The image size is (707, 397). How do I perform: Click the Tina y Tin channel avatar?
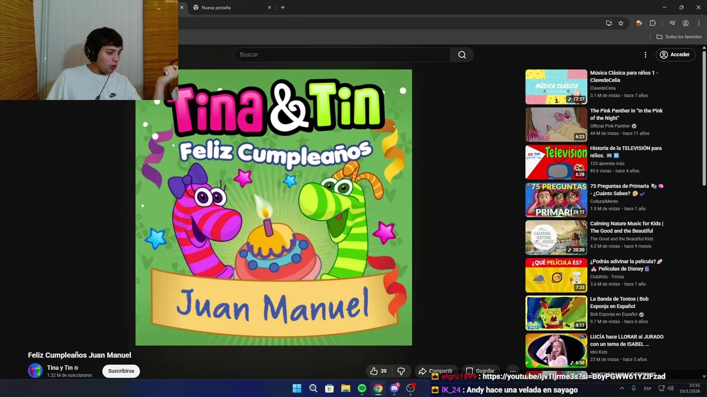(x=35, y=371)
